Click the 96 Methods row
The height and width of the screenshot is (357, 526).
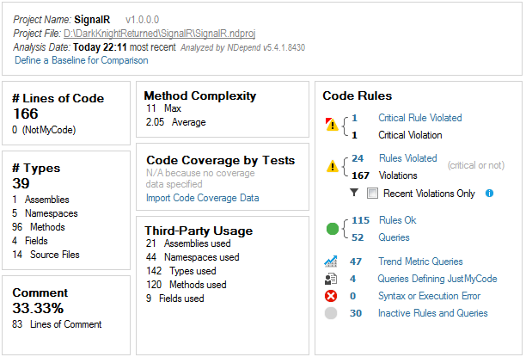click(x=38, y=227)
